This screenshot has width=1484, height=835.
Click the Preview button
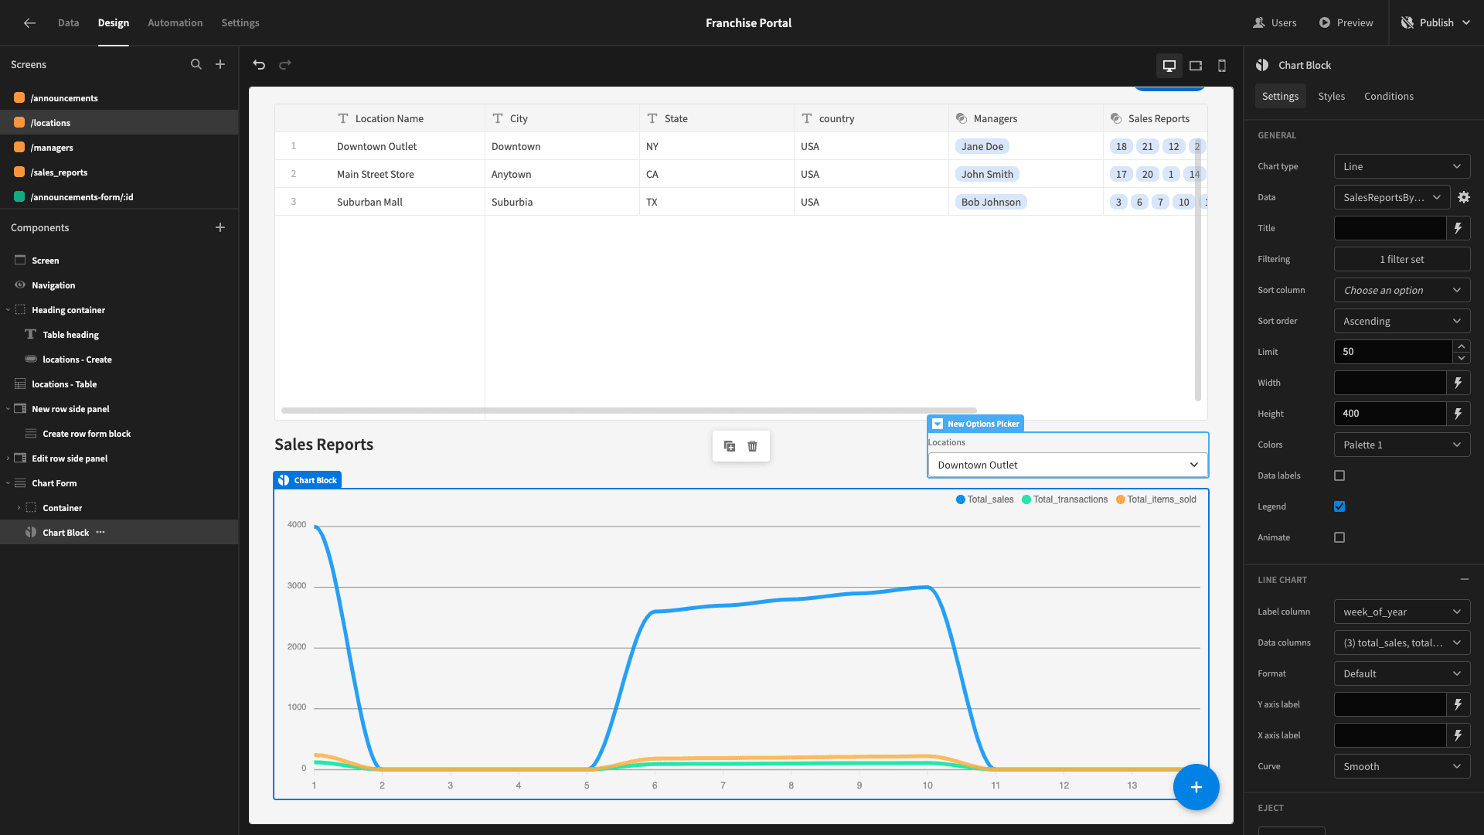point(1346,22)
